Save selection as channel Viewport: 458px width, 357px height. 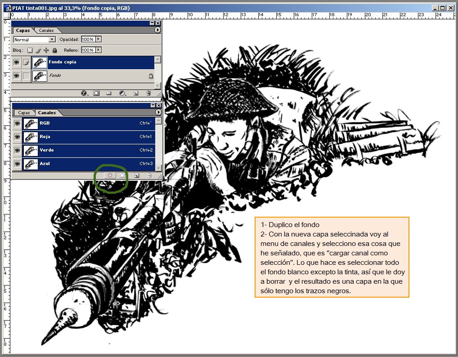[122, 175]
